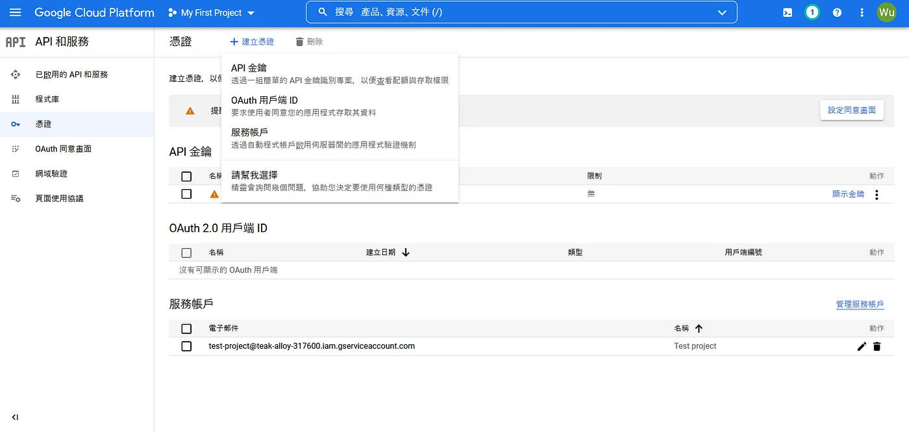Open OAuth 同意畫面 in the sidebar

pyautogui.click(x=77, y=149)
